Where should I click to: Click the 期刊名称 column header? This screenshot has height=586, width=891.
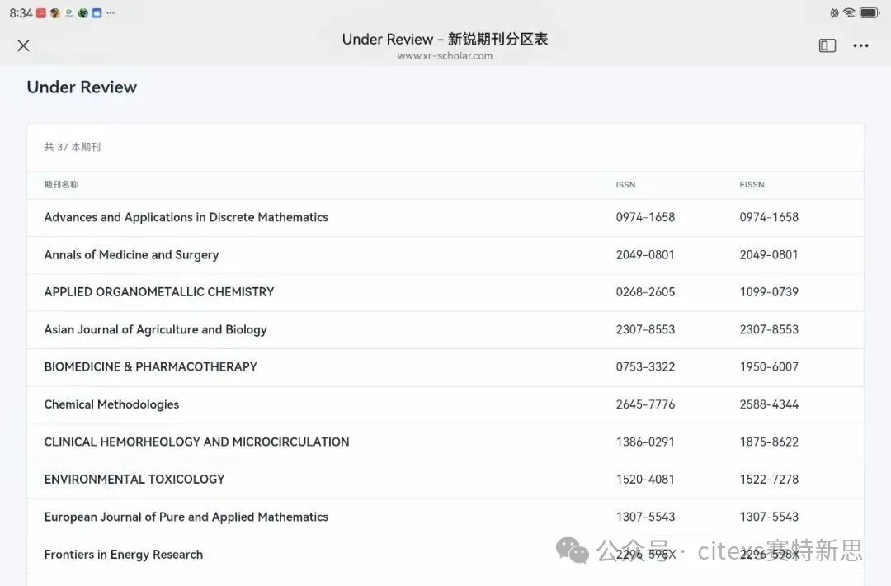point(61,185)
